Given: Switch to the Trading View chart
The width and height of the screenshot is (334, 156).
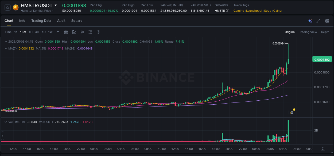Looking at the screenshot, I should point(308,32).
